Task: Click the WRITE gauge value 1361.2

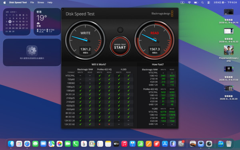Action: [86, 49]
